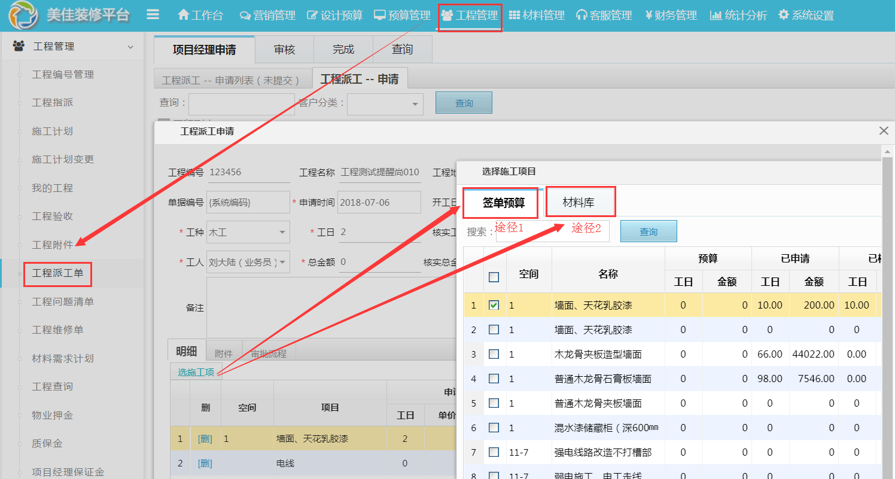Open 客服管理 headset icon menu

coord(604,15)
